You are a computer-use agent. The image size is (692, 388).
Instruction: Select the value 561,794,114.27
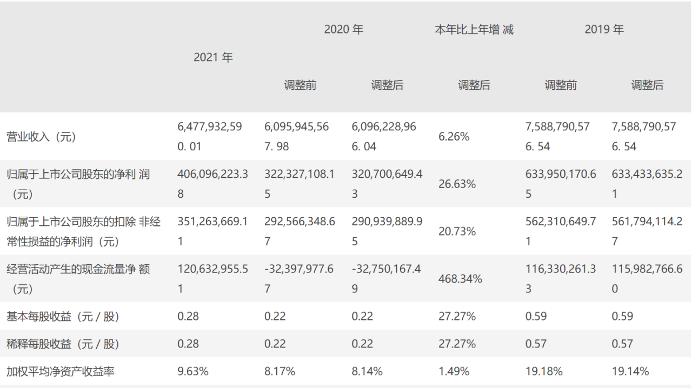pos(648,231)
